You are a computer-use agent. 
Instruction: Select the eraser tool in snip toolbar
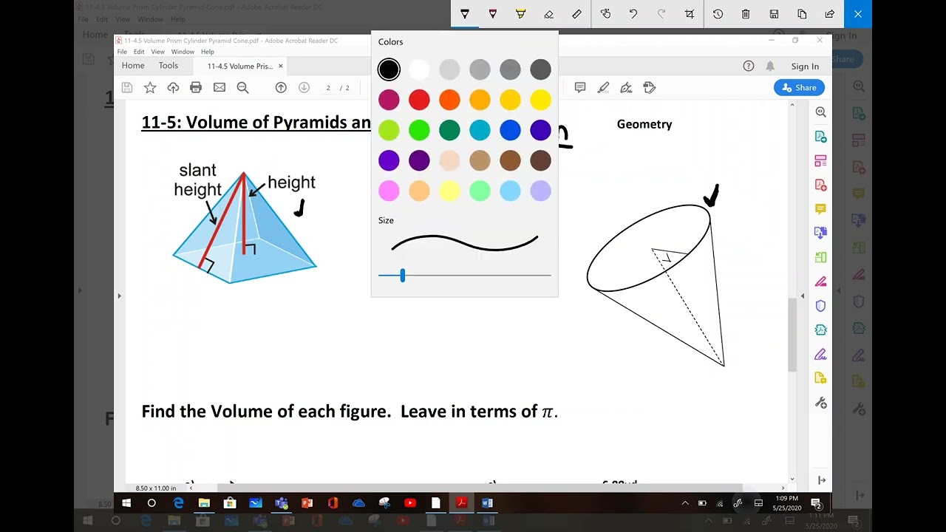548,14
